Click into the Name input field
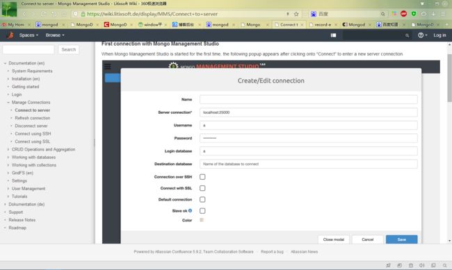Viewport: 452px width, 270px height. tap(309, 99)
